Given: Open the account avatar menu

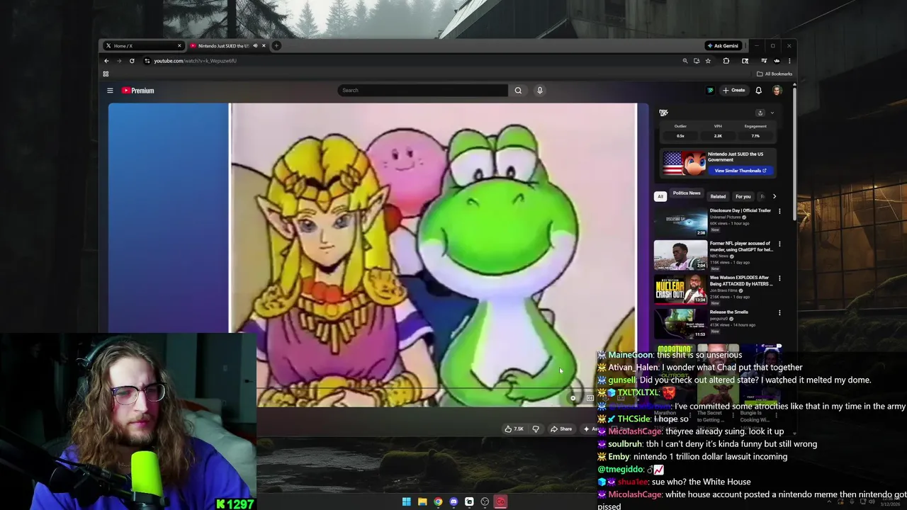Looking at the screenshot, I should [x=777, y=91].
